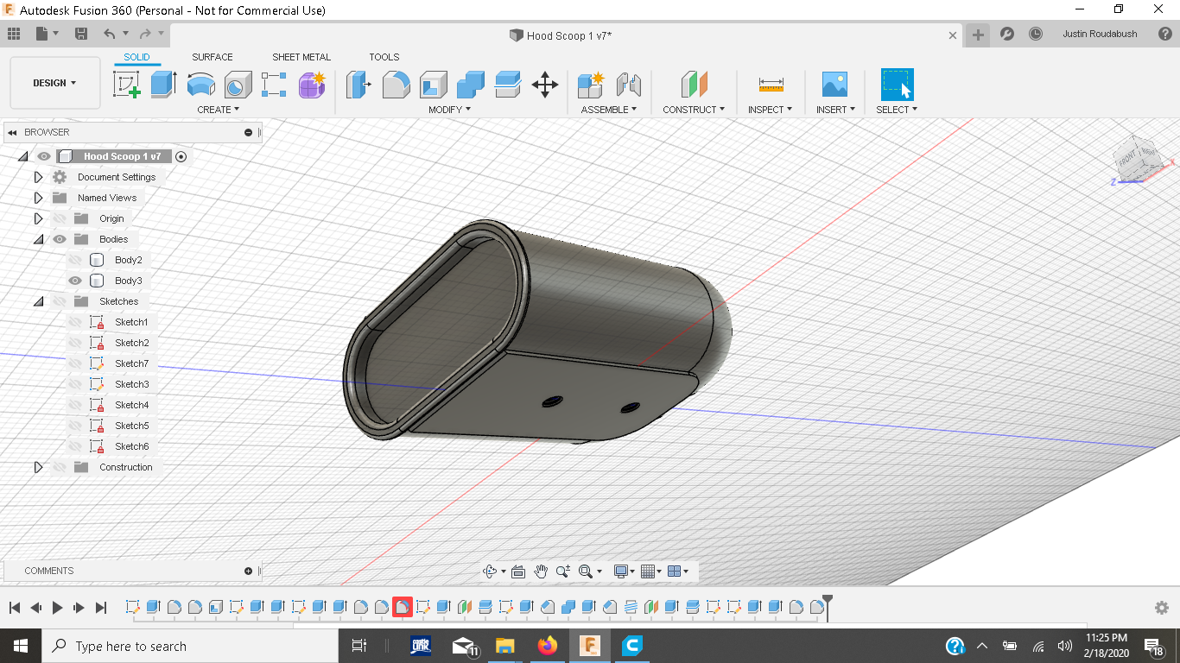Open the timeline settings gear
1180x663 pixels.
coord(1162,608)
